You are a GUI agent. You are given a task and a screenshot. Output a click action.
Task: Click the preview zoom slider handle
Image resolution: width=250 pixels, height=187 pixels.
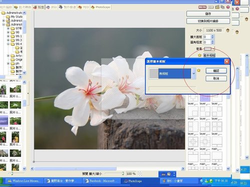122,174
